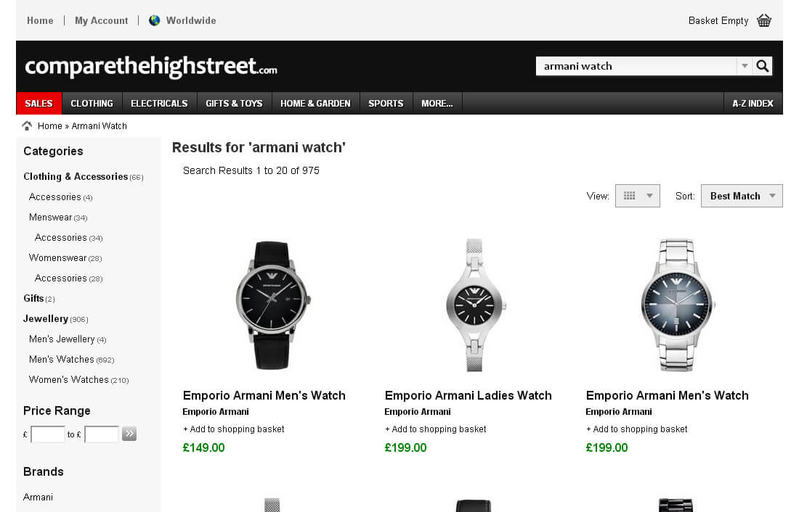The height and width of the screenshot is (512, 799).
Task: Click the search magnifier icon
Action: (x=762, y=66)
